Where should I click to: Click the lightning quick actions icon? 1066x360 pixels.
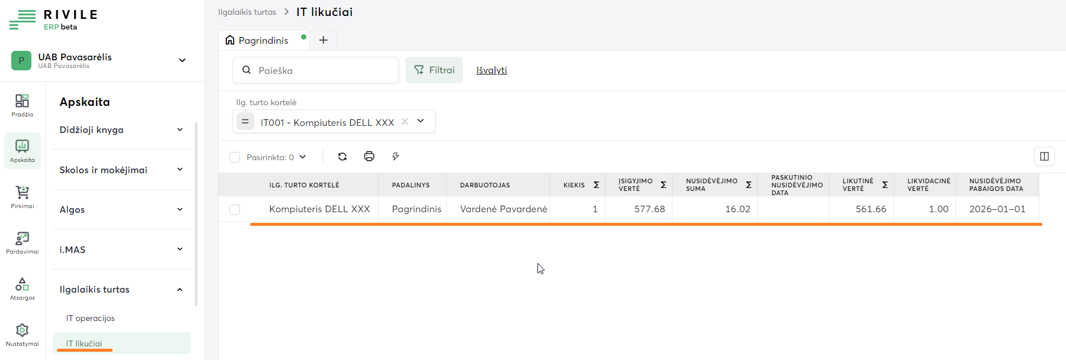[396, 157]
